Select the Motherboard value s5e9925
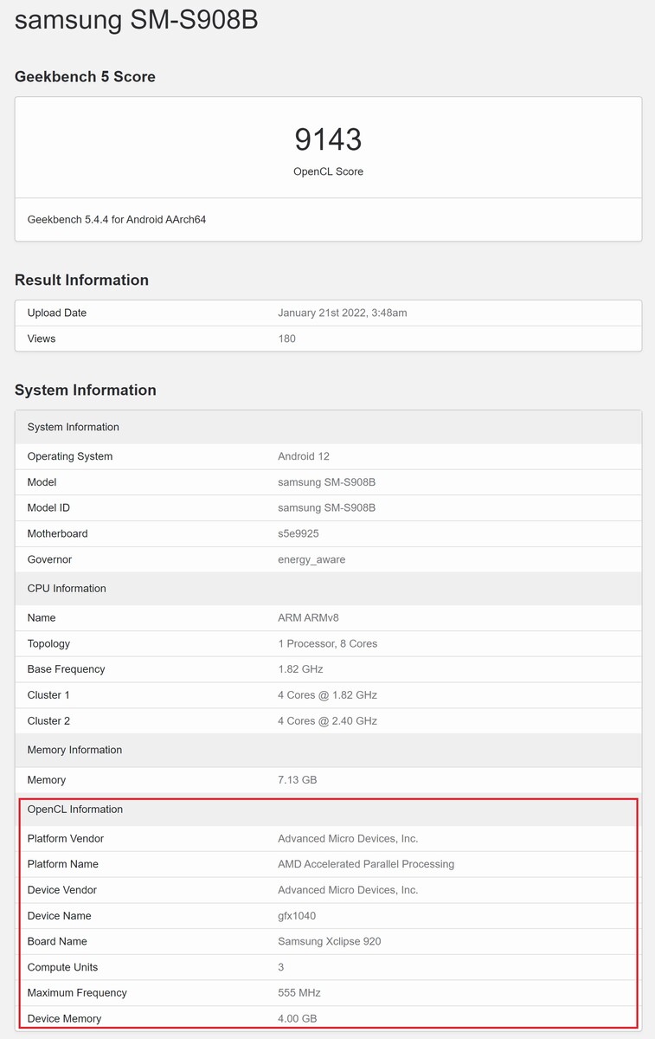The height and width of the screenshot is (1039, 655). coord(299,533)
